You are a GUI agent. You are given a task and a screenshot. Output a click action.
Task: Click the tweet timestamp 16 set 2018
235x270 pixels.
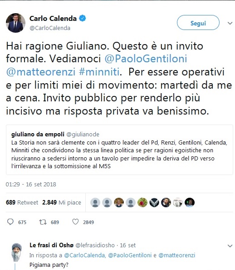[31, 185]
